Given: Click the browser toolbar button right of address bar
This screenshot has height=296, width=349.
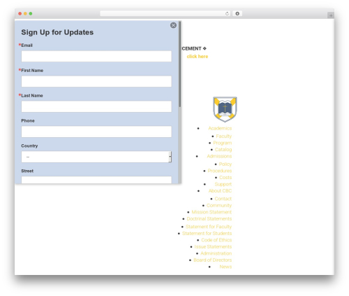Looking at the screenshot, I should pos(237,13).
